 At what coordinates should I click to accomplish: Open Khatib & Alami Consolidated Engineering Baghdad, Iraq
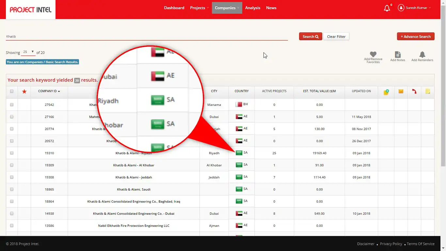(x=134, y=202)
